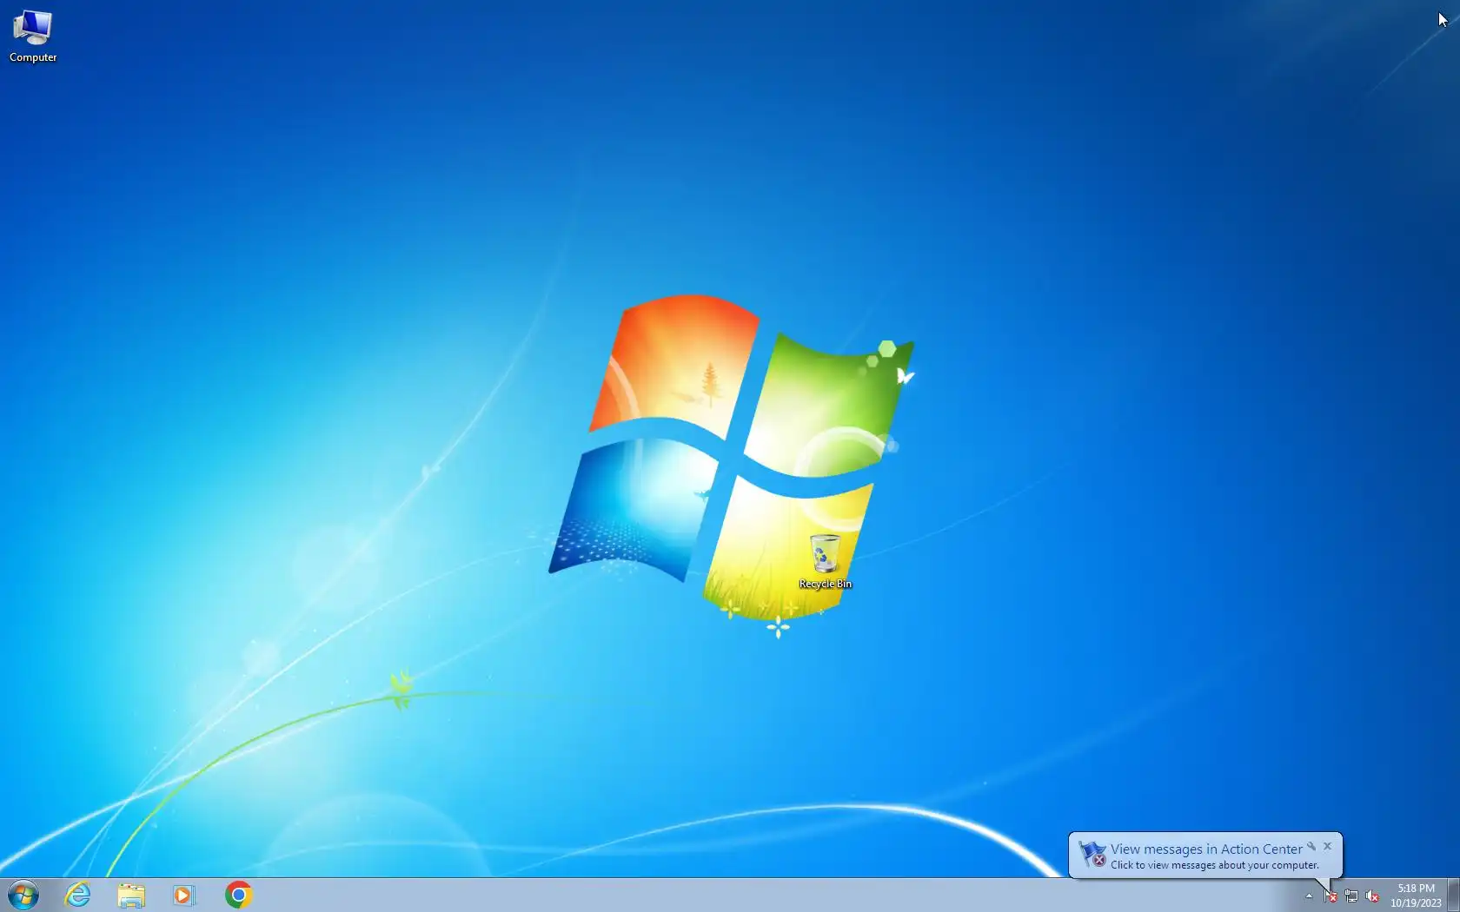Click the Show desktop button
Viewport: 1460px width, 912px height.
coord(1453,895)
